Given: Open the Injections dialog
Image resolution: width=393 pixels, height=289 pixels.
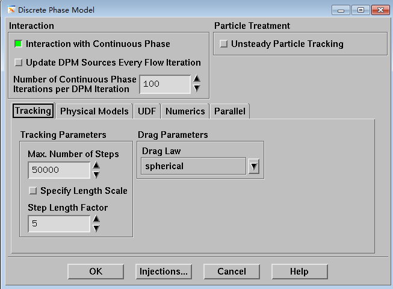Looking at the screenshot, I should [x=164, y=272].
